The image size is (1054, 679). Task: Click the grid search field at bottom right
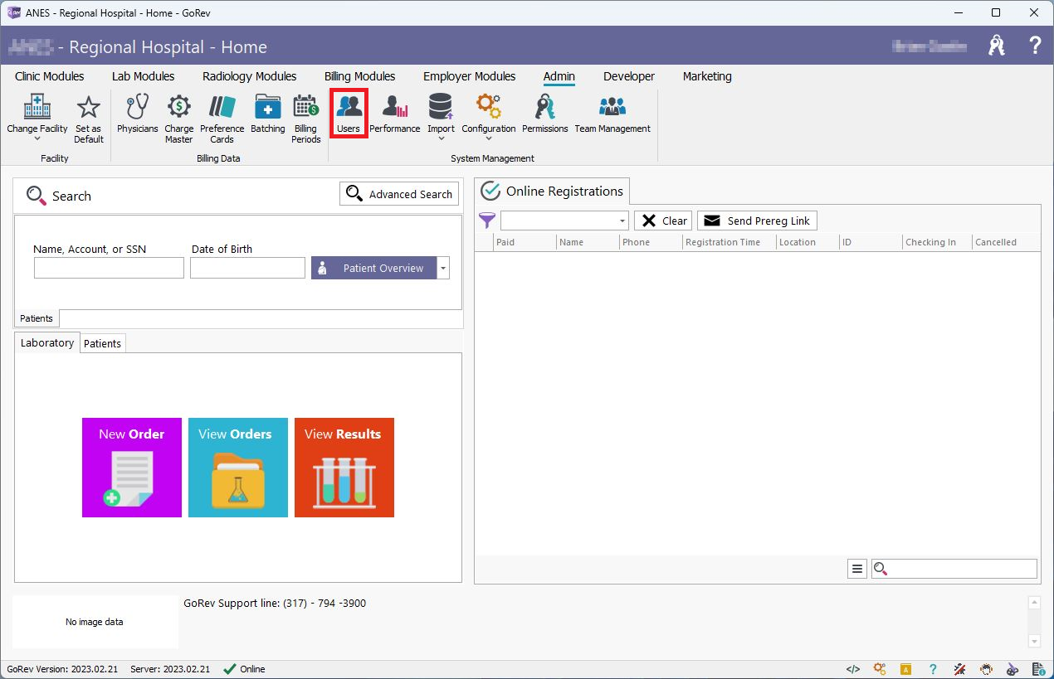point(954,569)
